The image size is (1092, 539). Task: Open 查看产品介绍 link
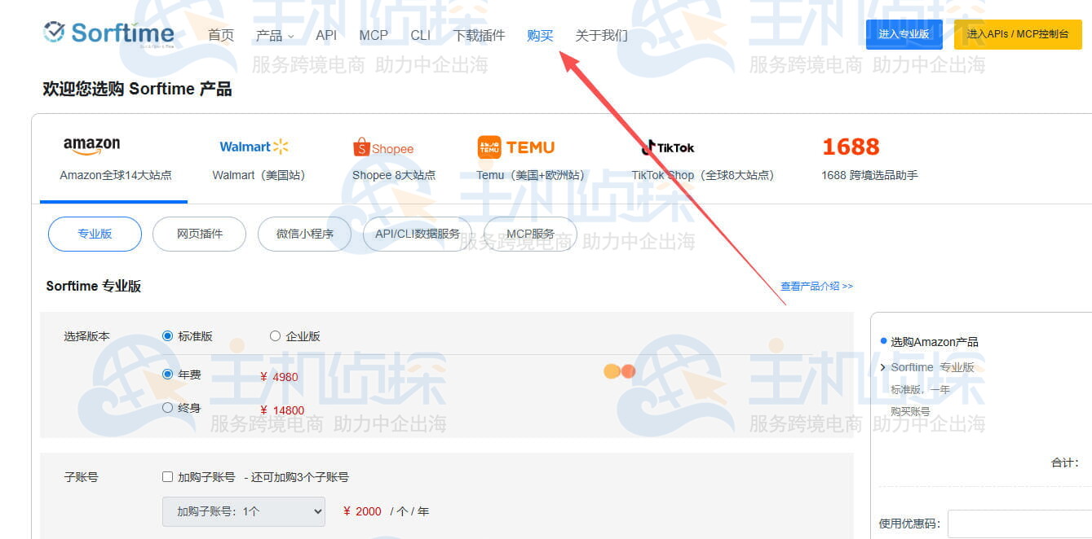click(816, 286)
